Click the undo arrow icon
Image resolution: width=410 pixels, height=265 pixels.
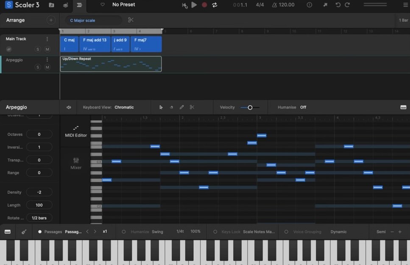pos(338,5)
